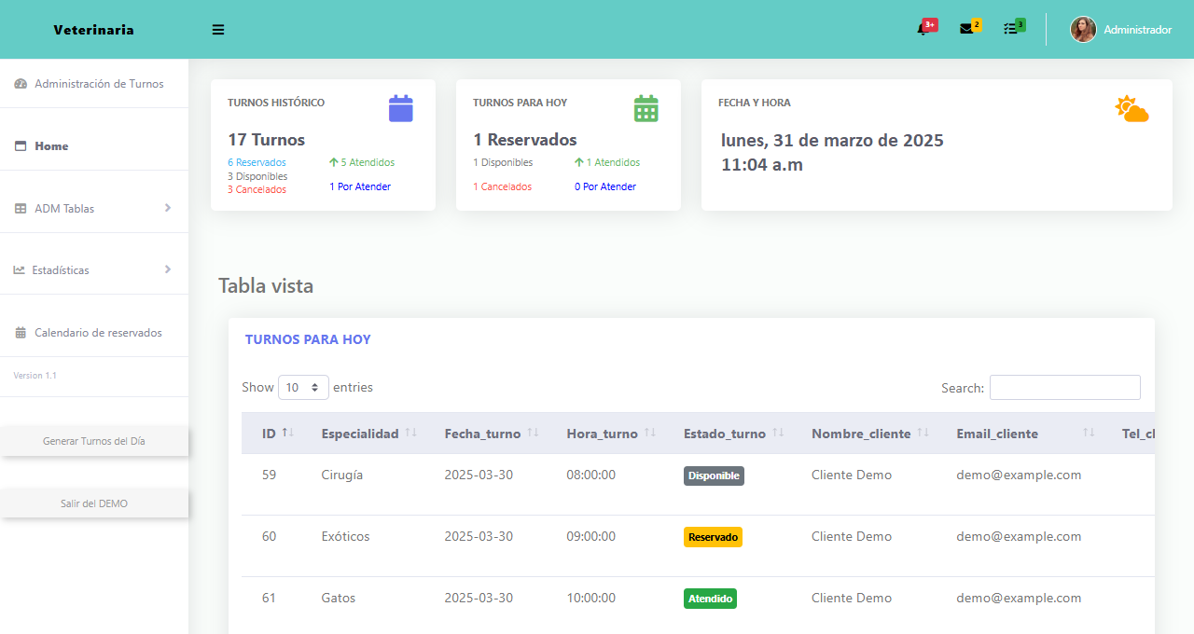Toggle the hamburger sidebar menu
The height and width of the screenshot is (634, 1194).
pyautogui.click(x=218, y=30)
